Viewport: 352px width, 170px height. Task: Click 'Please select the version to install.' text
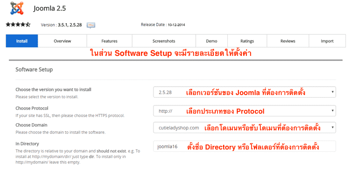point(47,97)
